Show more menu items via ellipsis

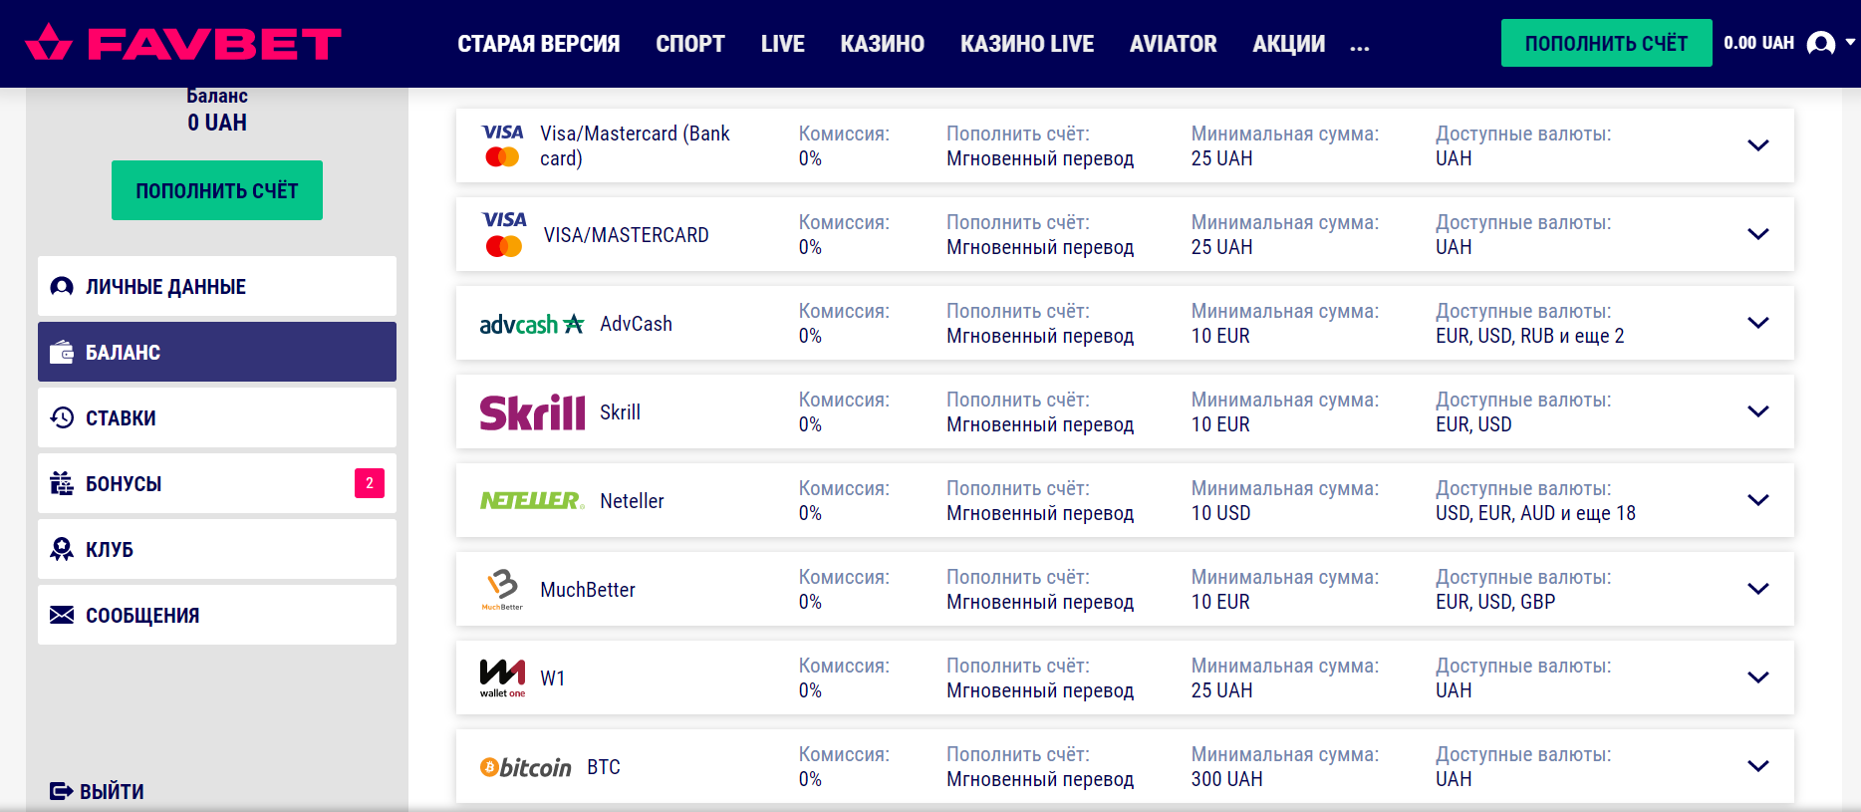(1360, 46)
